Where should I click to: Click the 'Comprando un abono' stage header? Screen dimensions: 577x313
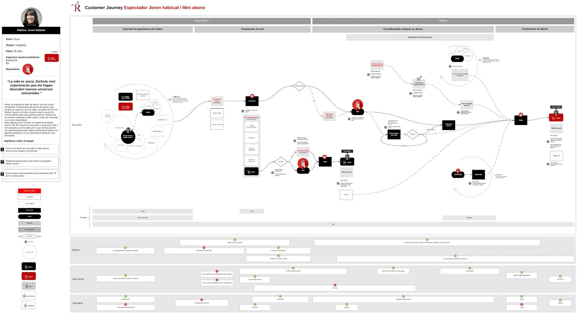click(535, 29)
